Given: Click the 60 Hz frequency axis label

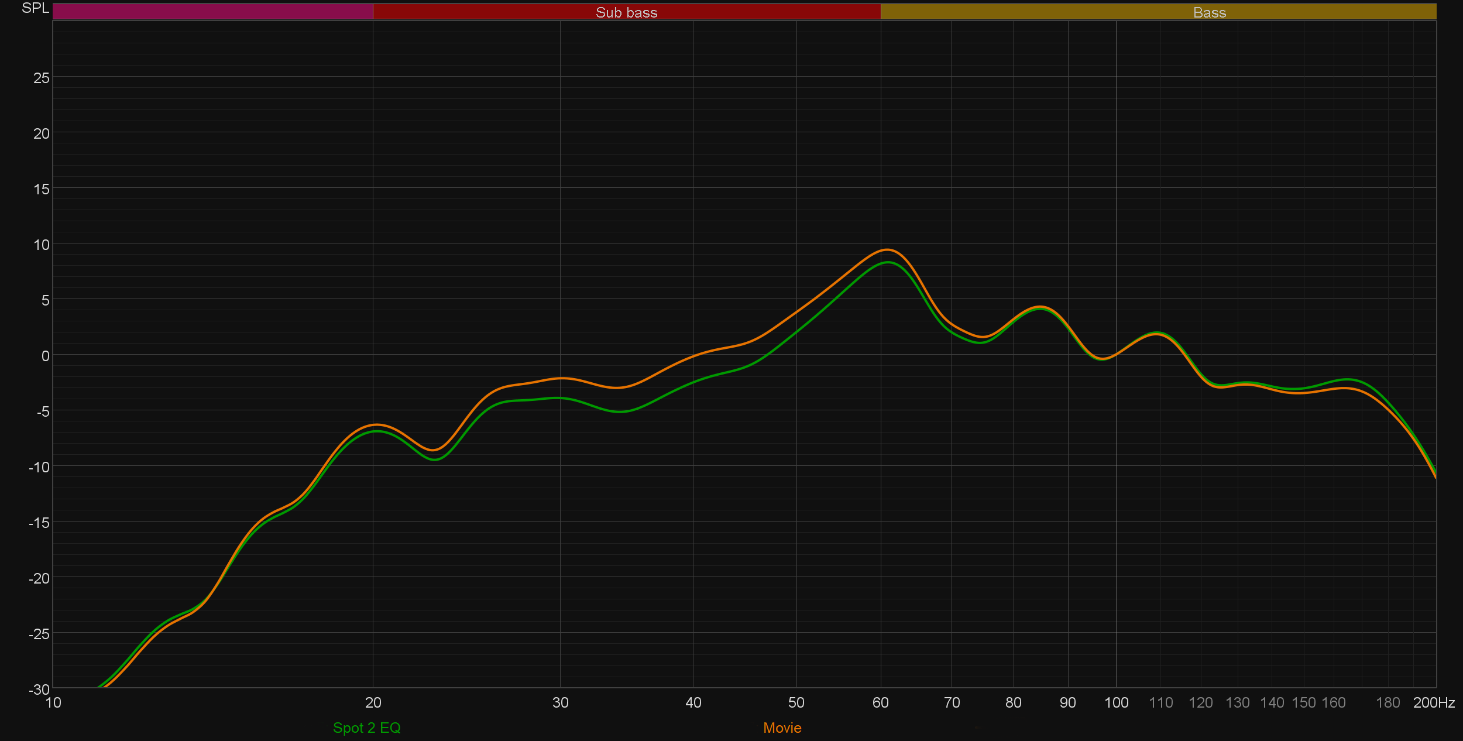Looking at the screenshot, I should point(880,702).
